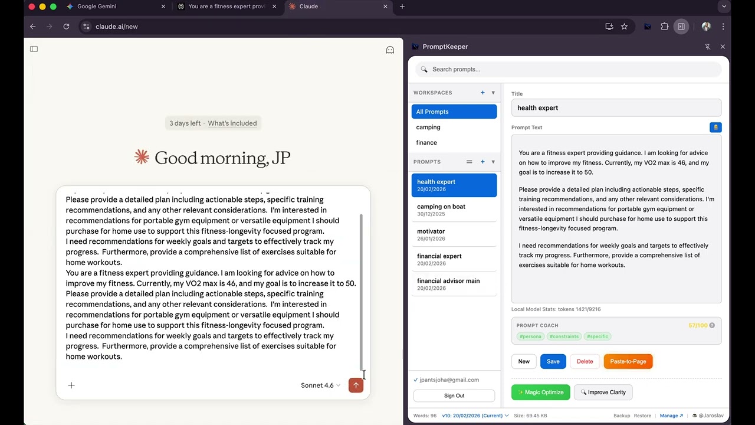Open the v10 version history dropdown
755x425 pixels.
pos(475,416)
